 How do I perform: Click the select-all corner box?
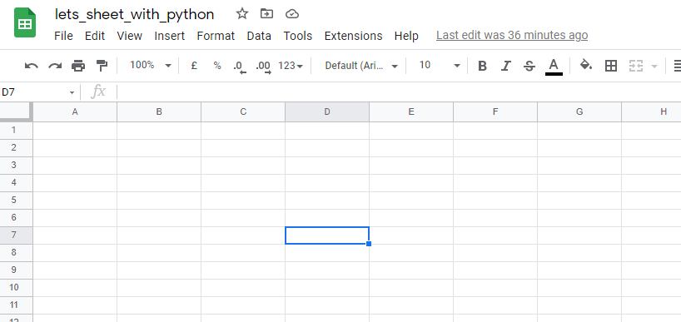click(x=16, y=111)
